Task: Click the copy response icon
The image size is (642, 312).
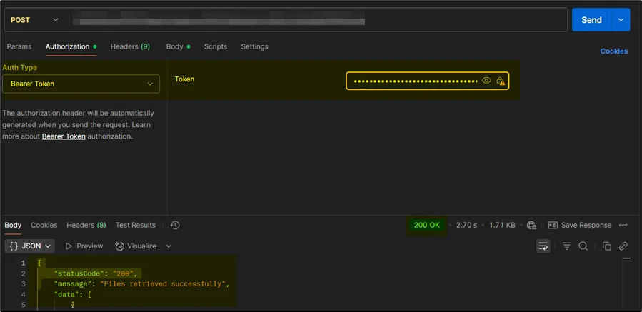Action: (x=607, y=246)
